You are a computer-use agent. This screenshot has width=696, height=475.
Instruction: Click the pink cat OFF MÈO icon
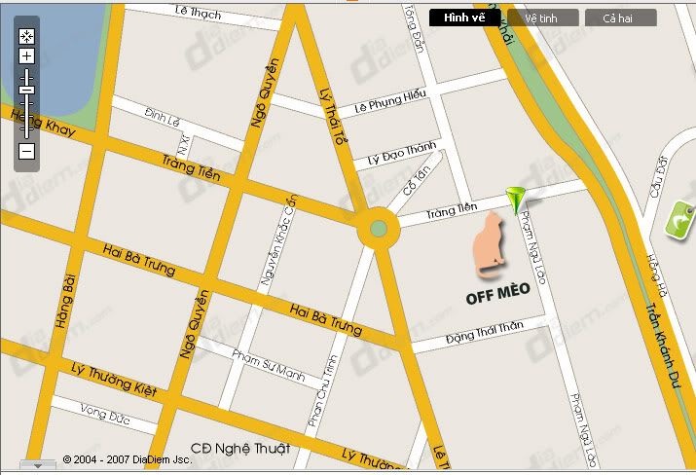click(489, 244)
